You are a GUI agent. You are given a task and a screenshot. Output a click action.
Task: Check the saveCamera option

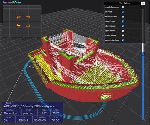123,36
